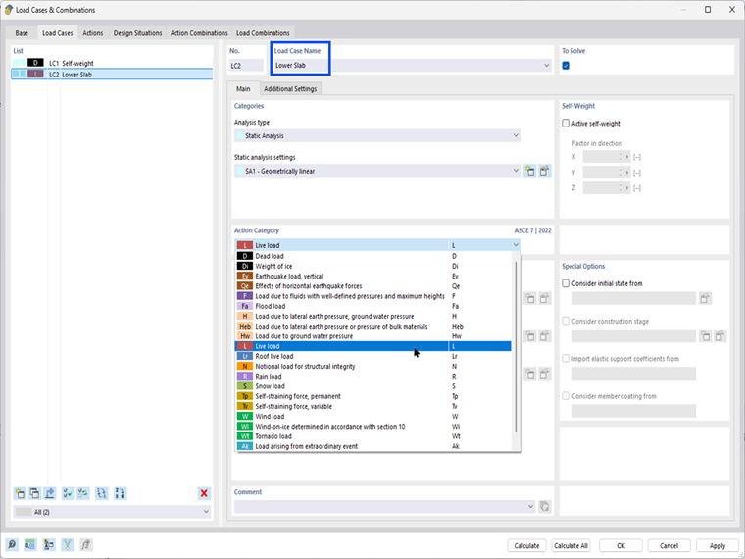The width and height of the screenshot is (745, 559).
Task: Click the formula fx icon
Action: pos(85,544)
